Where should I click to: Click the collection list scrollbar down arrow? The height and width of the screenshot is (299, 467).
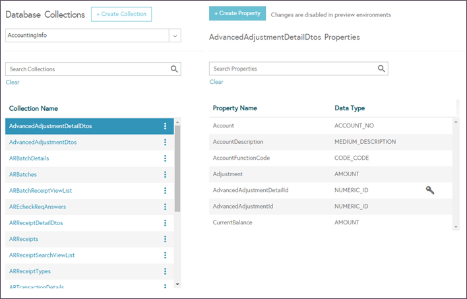[177, 284]
